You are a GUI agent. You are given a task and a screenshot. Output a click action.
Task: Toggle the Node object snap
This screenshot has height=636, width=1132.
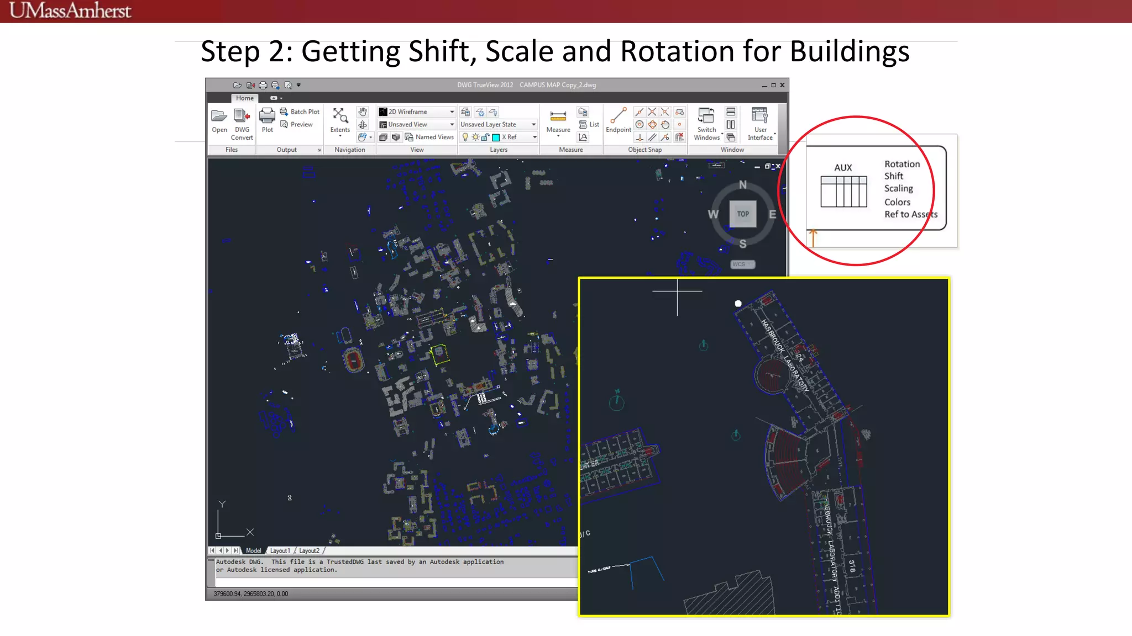pyautogui.click(x=679, y=125)
